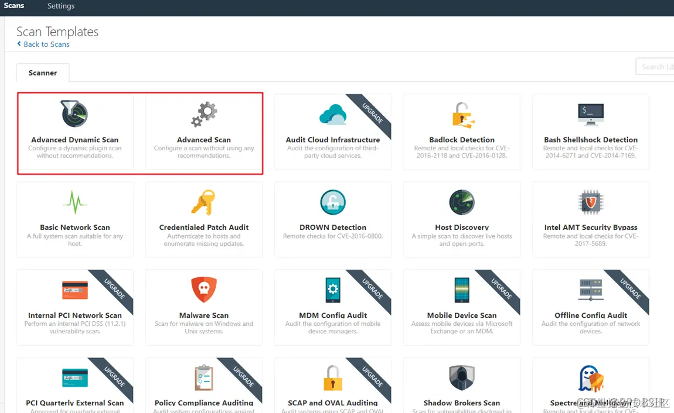The image size is (674, 413).
Task: Click "A full system scan suitable" description
Action: pyautogui.click(x=75, y=240)
